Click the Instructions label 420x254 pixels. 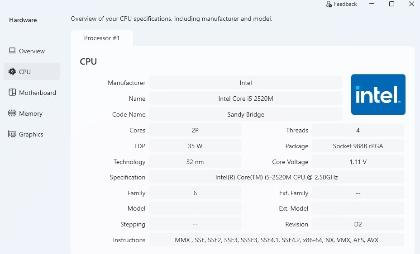(x=129, y=240)
